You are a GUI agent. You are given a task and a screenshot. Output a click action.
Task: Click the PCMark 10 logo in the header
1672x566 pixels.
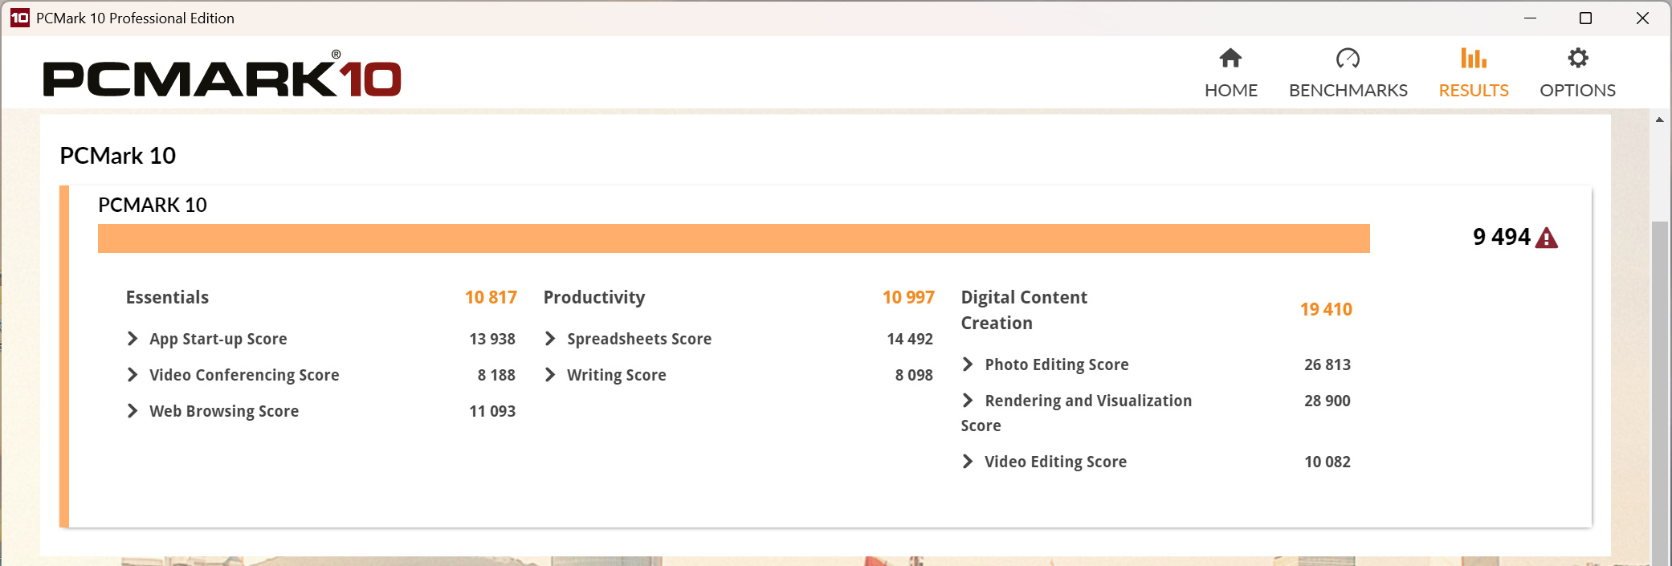click(222, 75)
